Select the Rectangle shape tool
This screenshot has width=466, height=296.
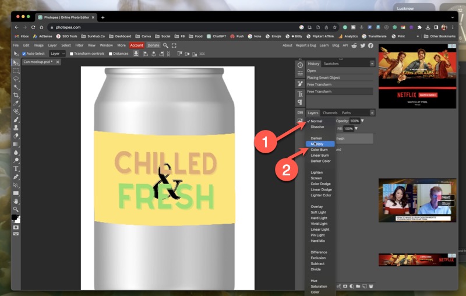pyautogui.click(x=16, y=193)
